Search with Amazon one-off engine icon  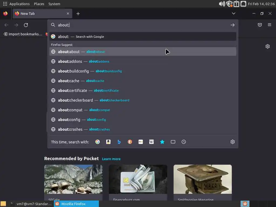[x=108, y=142]
